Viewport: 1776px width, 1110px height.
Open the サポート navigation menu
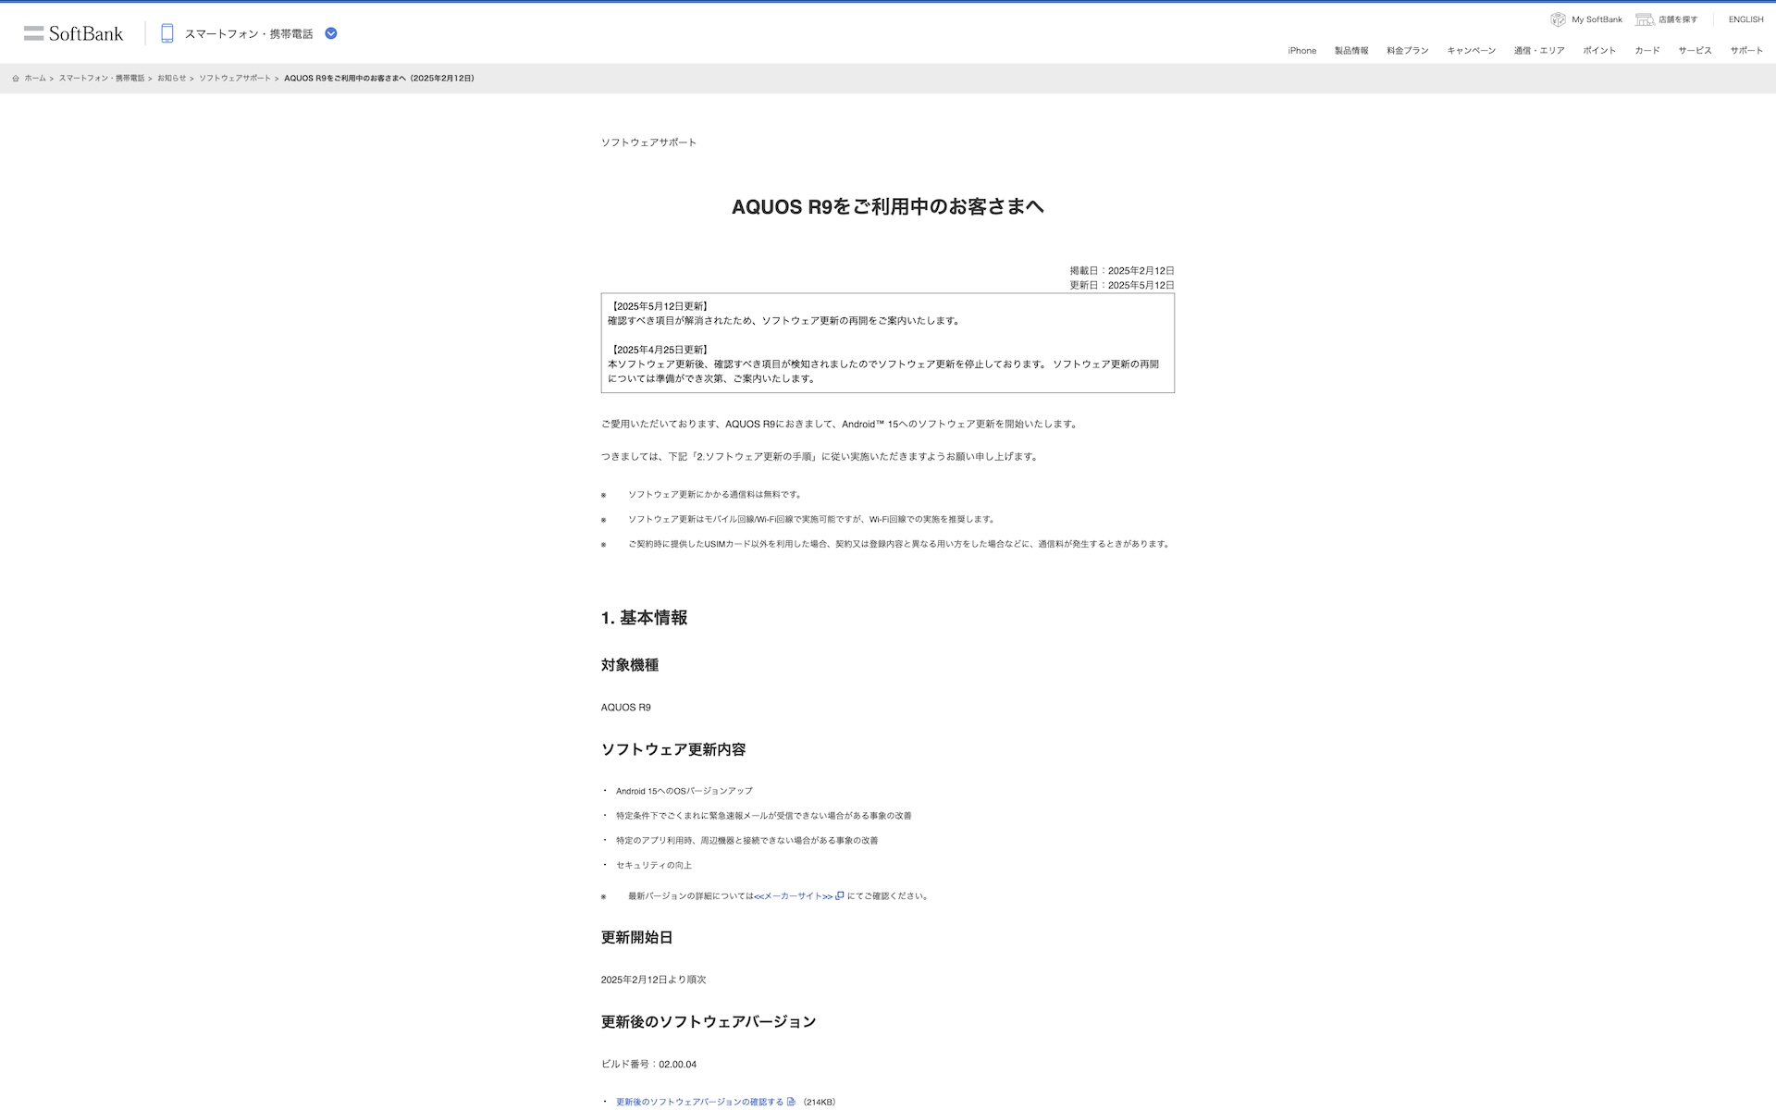1746,51
